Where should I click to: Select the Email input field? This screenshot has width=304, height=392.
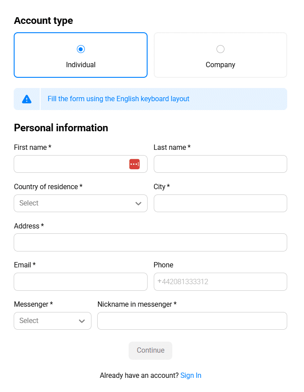80,282
